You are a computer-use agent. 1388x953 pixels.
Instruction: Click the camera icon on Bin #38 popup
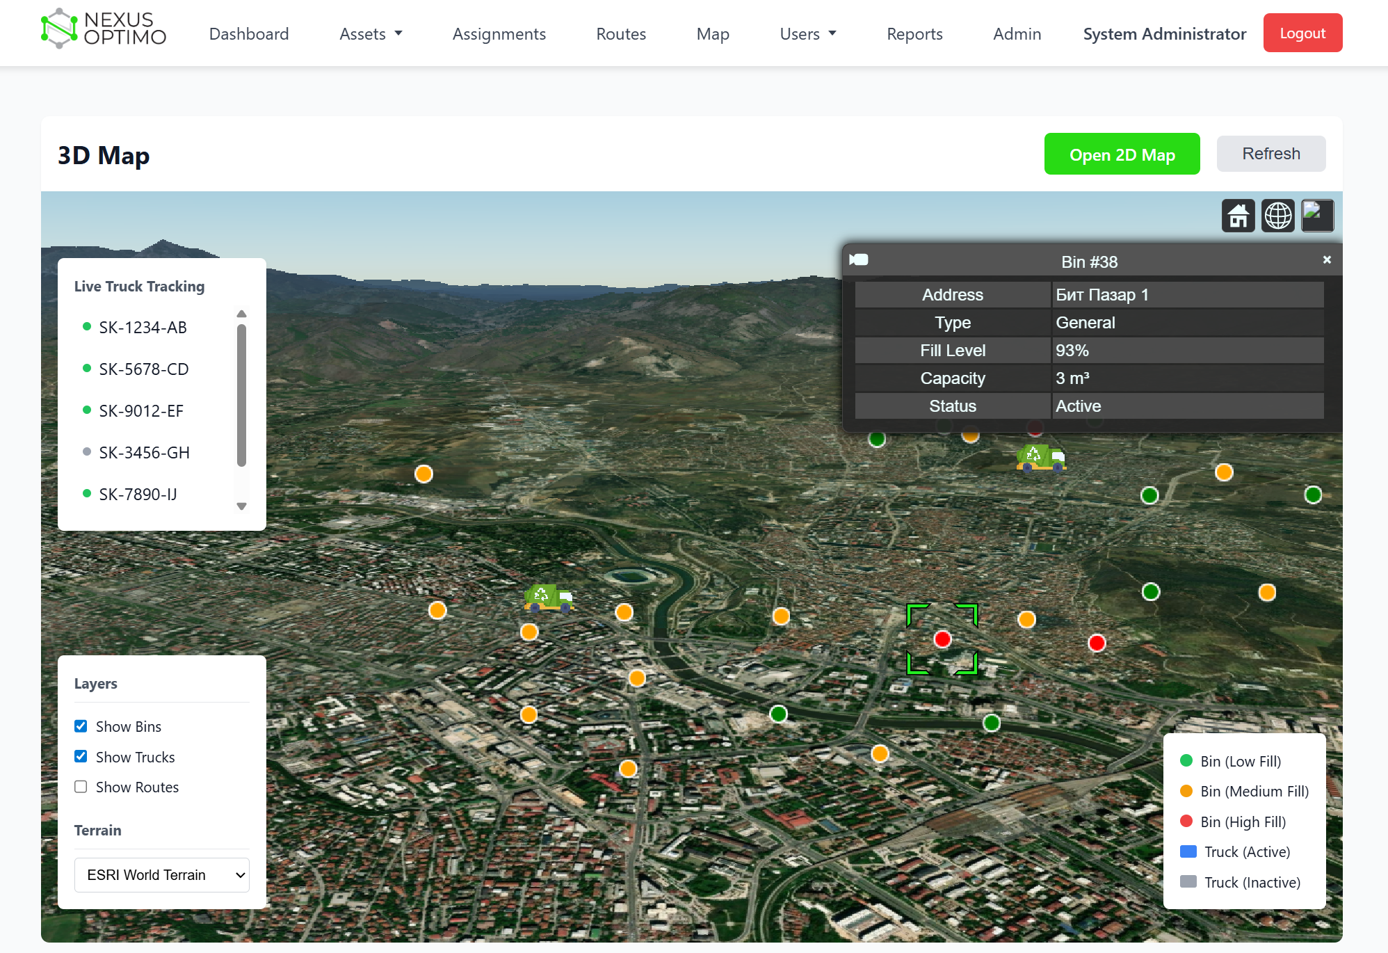860,259
